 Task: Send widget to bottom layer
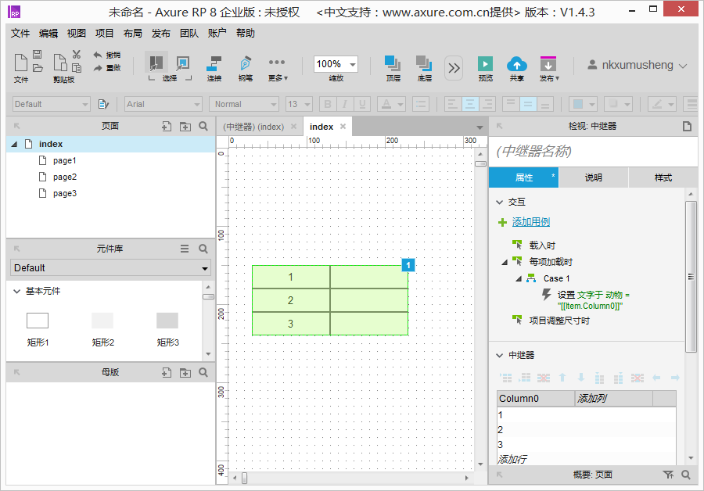tap(424, 63)
